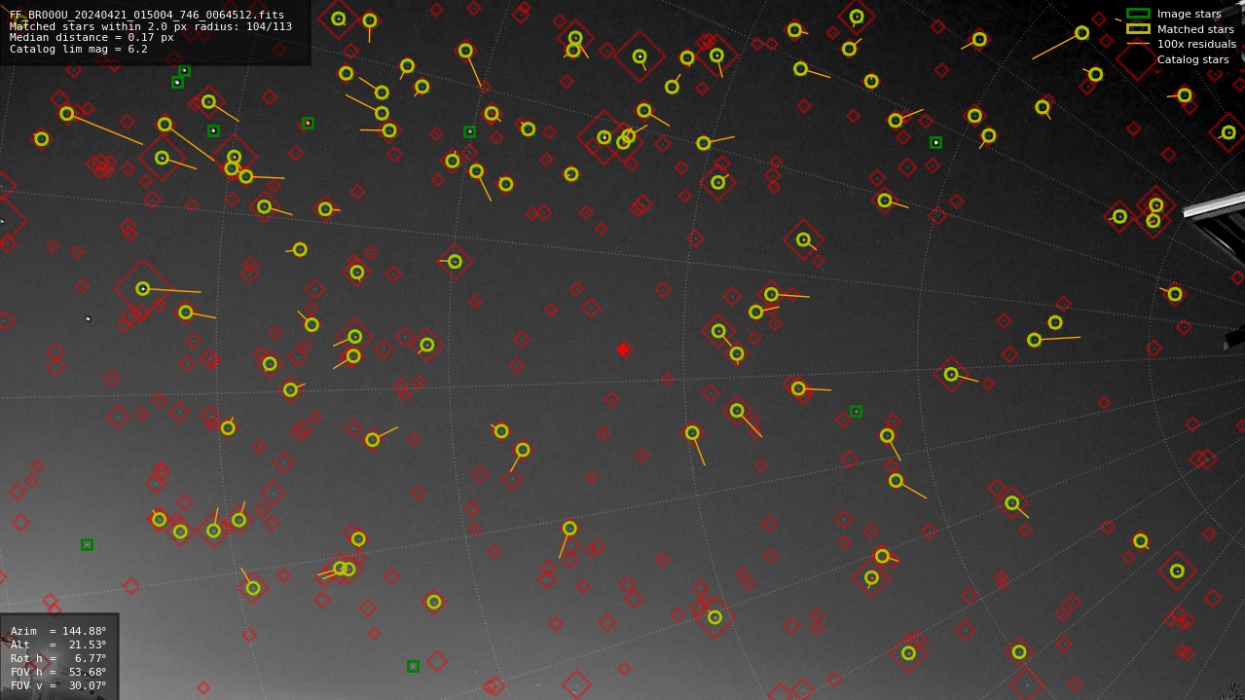1245x700 pixels.
Task: Click the 'Image stars' legend label
Action: tap(1189, 14)
